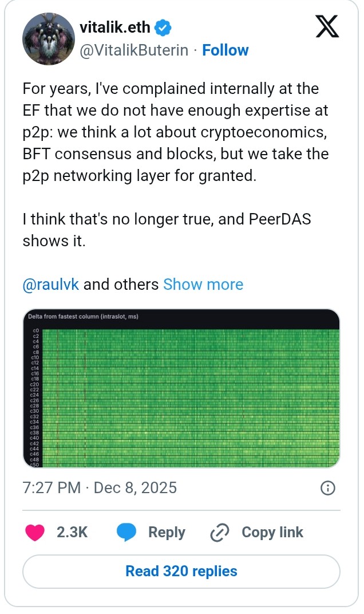Open the tweet info icon
Viewport: 364px width, 614px height.
tap(327, 488)
